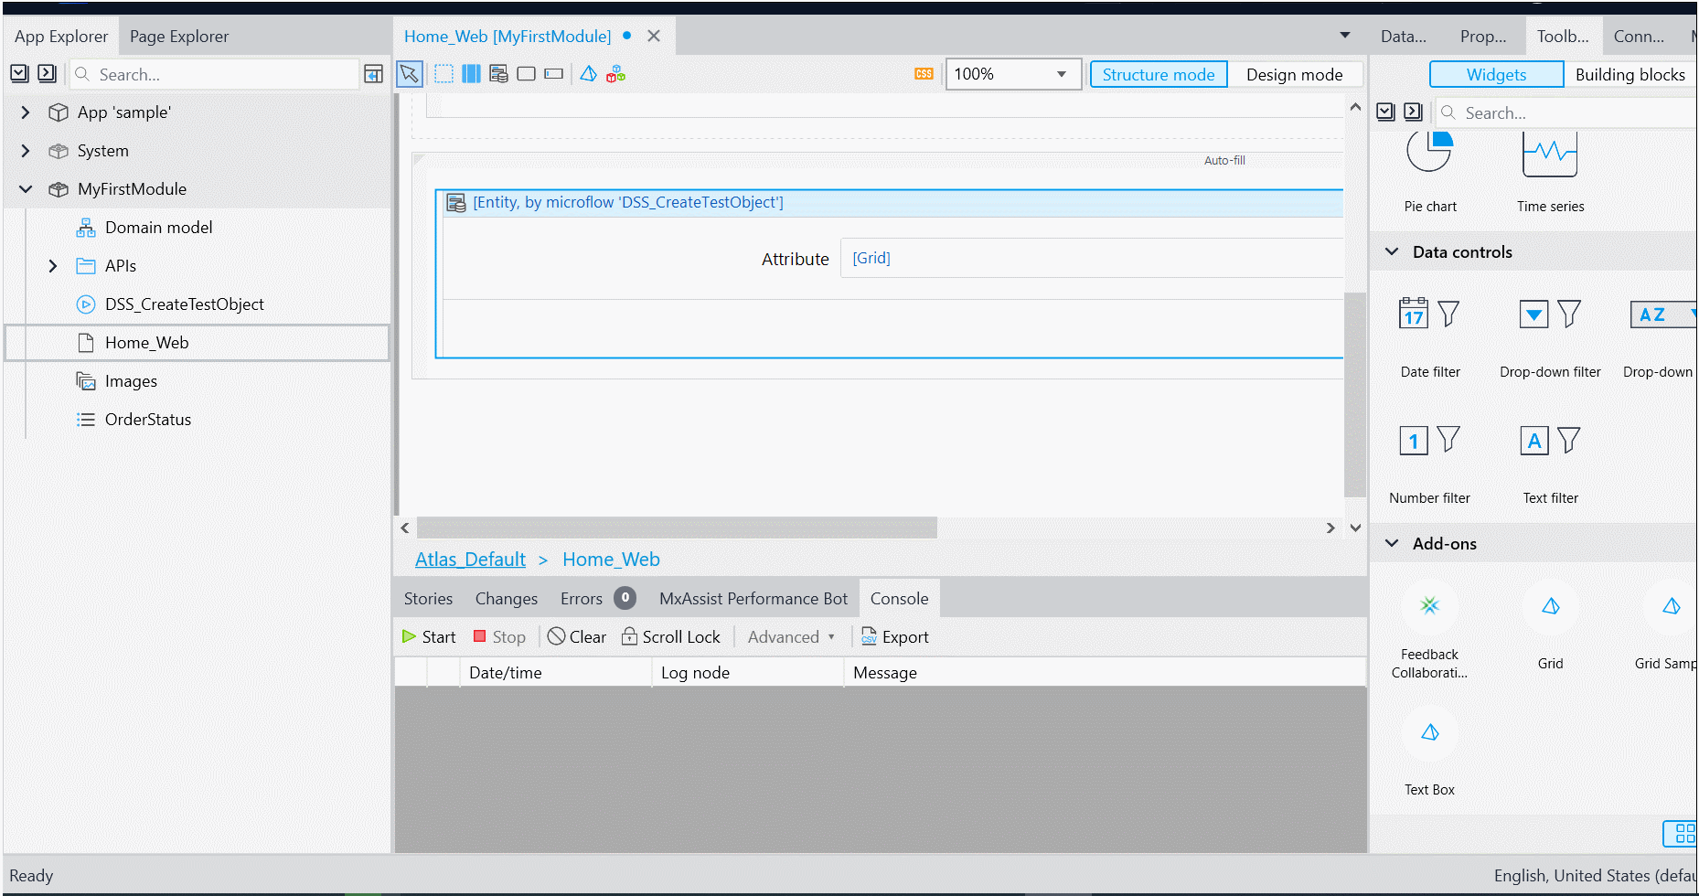Screen dimensions: 1699x896
Task: Click the colored cubes building blocks icon
Action: click(x=616, y=74)
